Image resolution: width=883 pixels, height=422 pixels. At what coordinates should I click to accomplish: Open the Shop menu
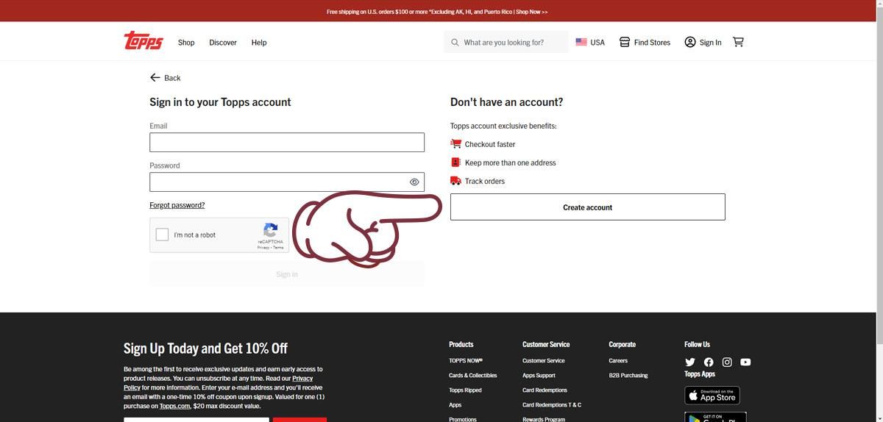pyautogui.click(x=186, y=43)
